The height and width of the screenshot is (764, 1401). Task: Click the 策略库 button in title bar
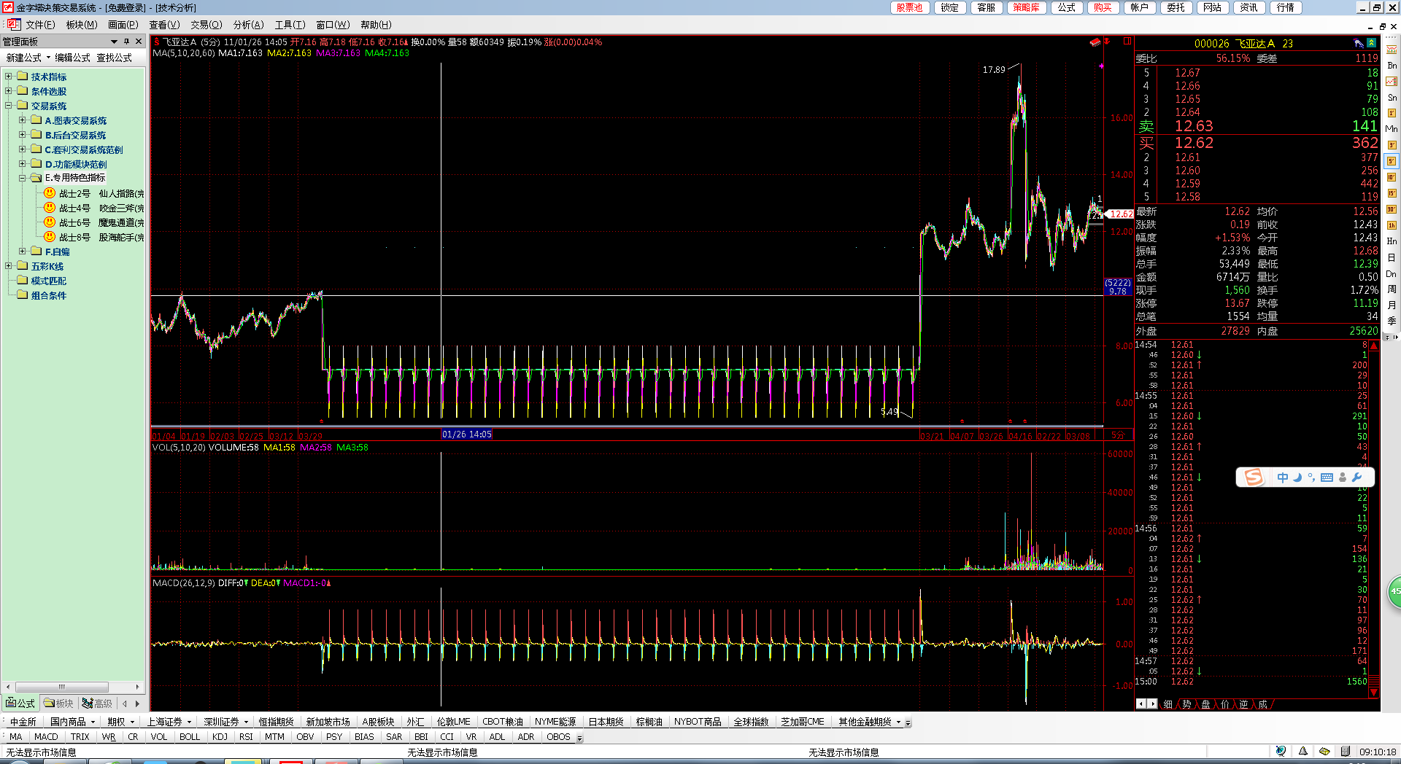pos(1026,7)
